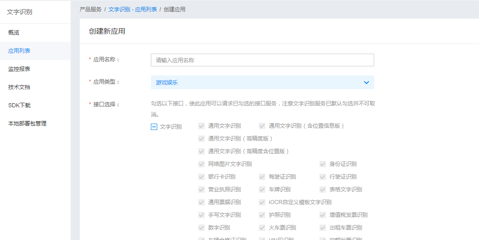This screenshot has width=479, height=240.
Task: Click the 应用名称 field label
Action: (106, 60)
